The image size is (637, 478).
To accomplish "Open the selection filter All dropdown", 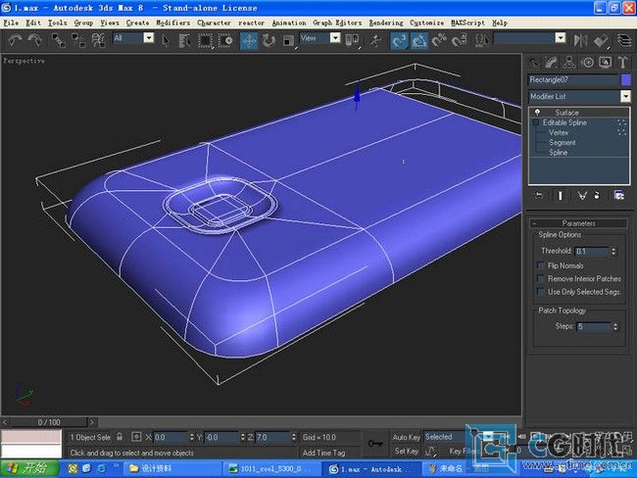I will pyautogui.click(x=149, y=38).
